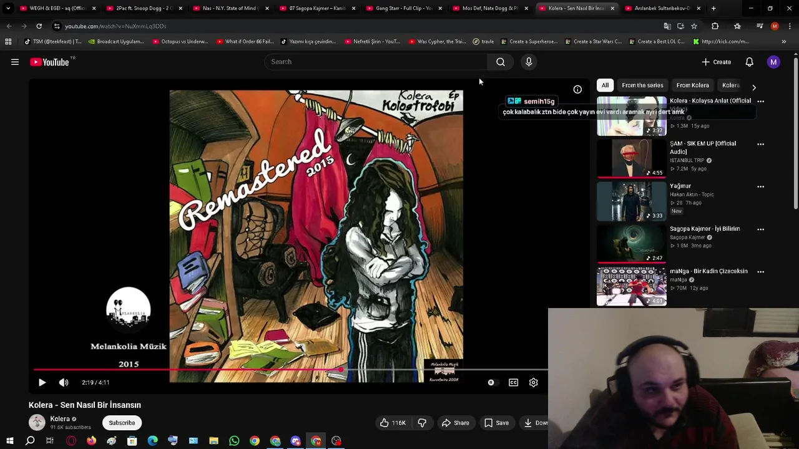
Task: Open Yağmur video title
Action: click(x=680, y=186)
